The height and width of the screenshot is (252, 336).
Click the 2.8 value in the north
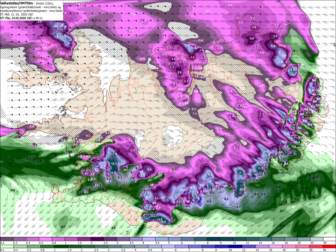pos(180,72)
